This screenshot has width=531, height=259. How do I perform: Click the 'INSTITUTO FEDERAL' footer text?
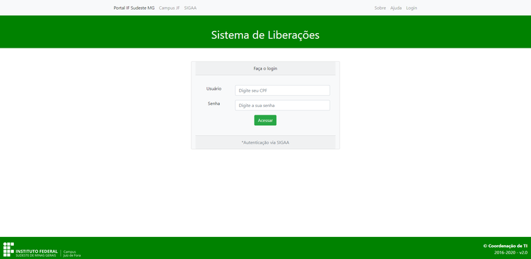pos(37,251)
